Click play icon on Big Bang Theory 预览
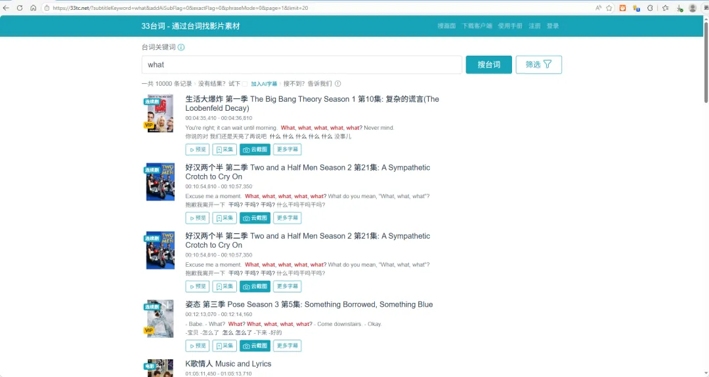The height and width of the screenshot is (377, 709). tap(192, 149)
